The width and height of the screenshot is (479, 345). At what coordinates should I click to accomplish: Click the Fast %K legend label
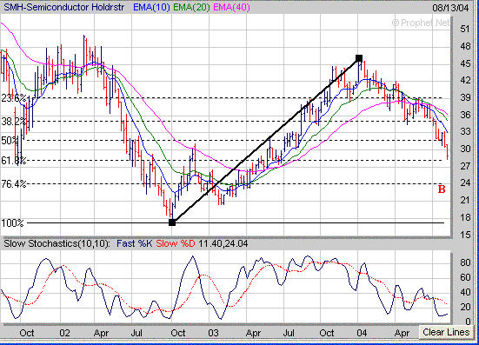(x=134, y=243)
